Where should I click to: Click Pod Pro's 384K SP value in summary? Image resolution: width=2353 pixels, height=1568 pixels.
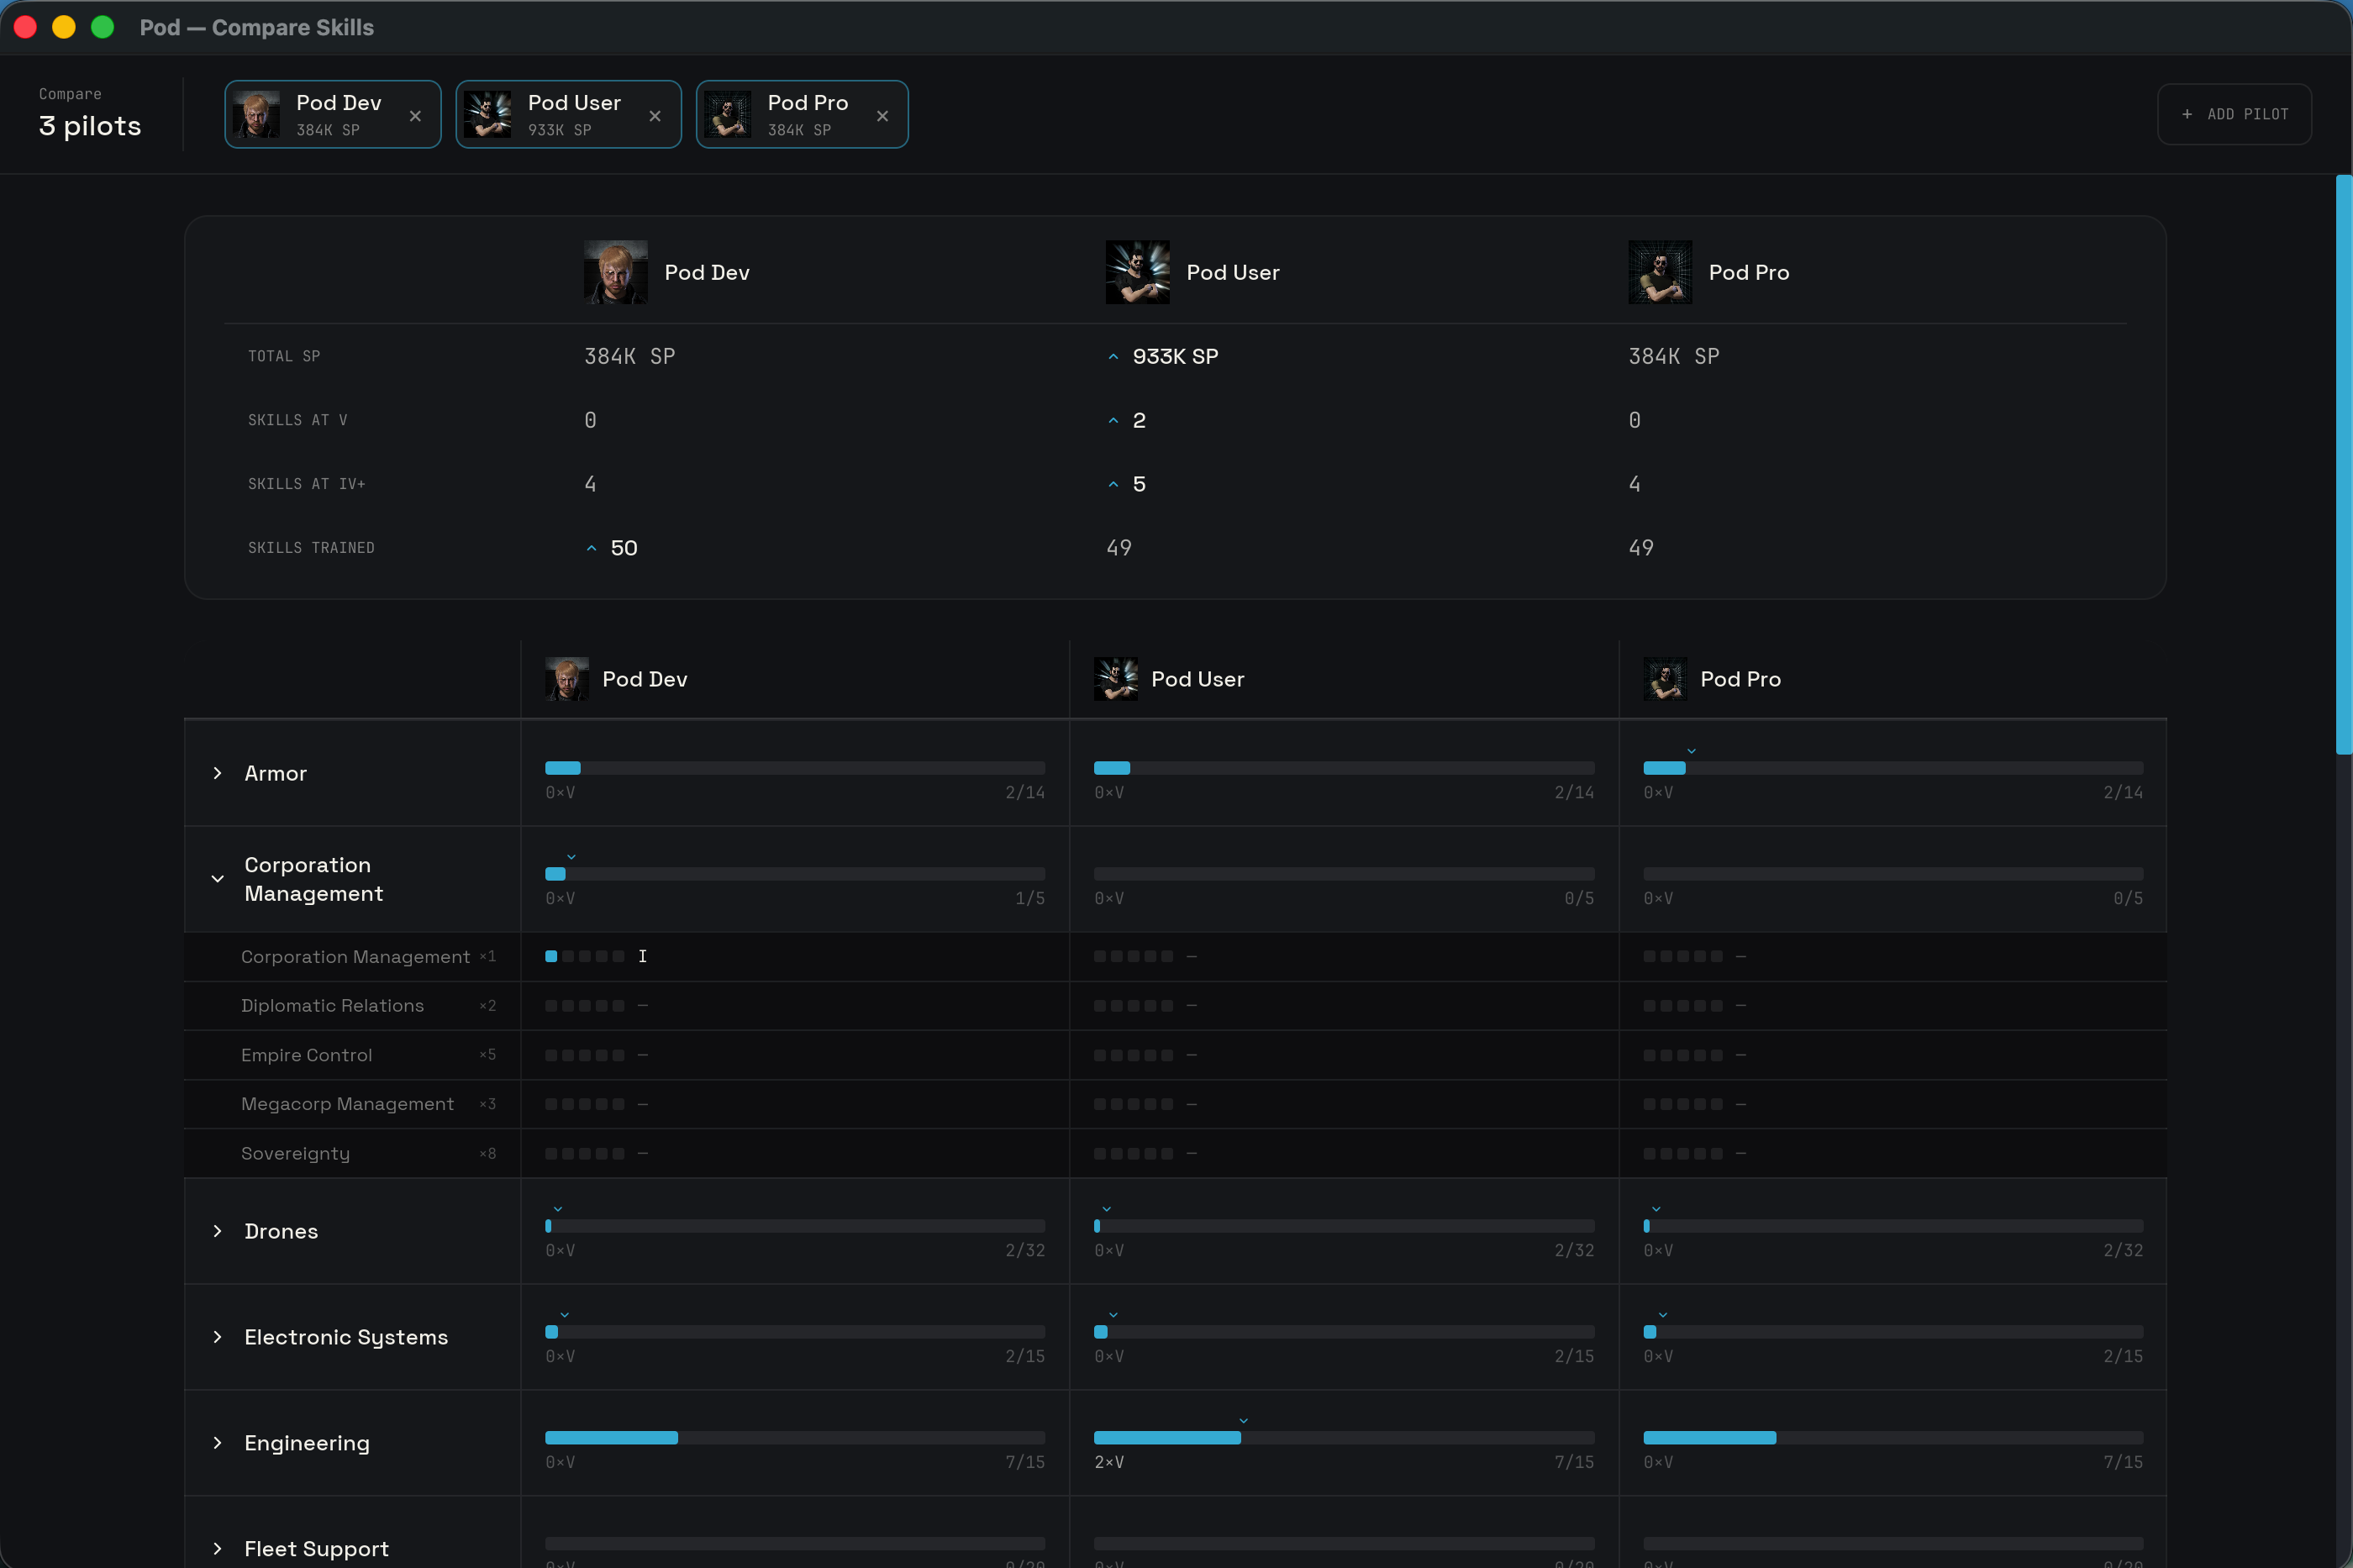coord(1674,356)
